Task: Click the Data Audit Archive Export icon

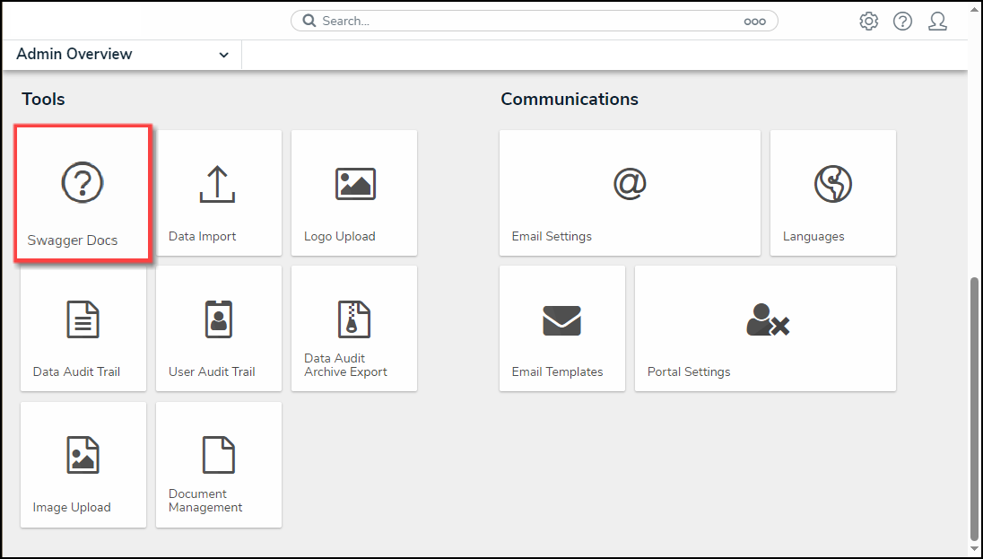Action: tap(355, 319)
